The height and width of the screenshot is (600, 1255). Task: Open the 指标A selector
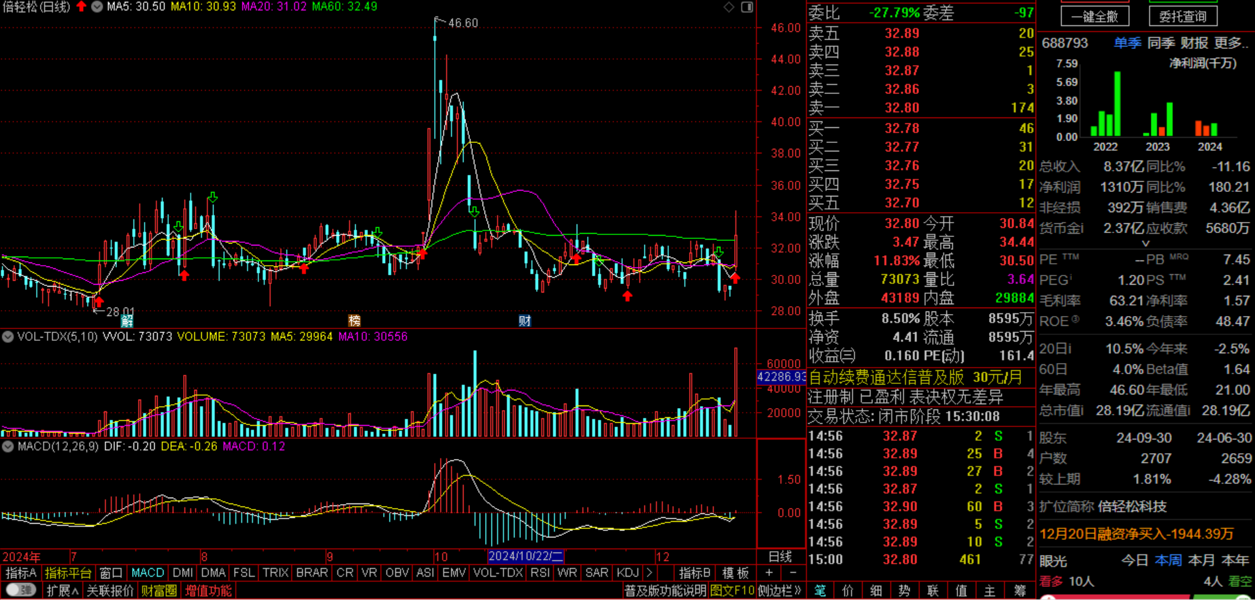coord(21,573)
